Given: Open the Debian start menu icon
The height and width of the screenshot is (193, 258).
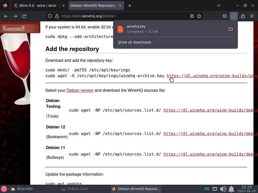Looking at the screenshot, I should (x=4, y=189).
